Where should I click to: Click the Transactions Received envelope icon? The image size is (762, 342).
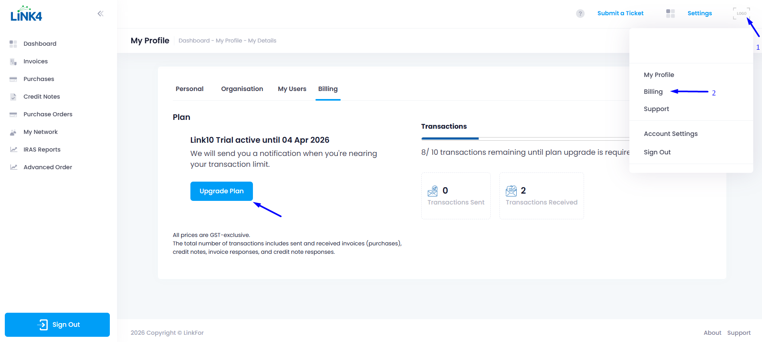511,191
